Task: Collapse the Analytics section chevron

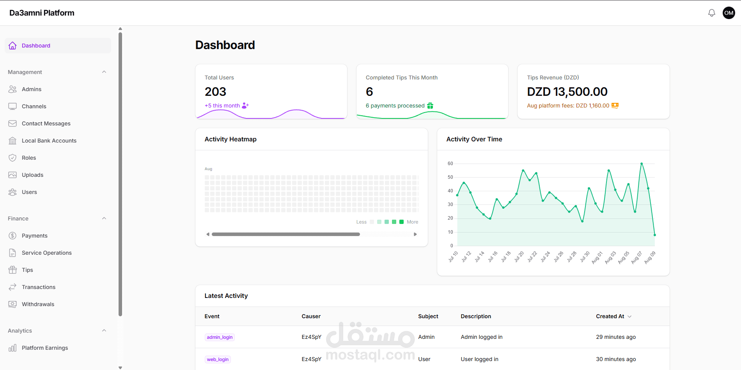Action: [x=104, y=331]
